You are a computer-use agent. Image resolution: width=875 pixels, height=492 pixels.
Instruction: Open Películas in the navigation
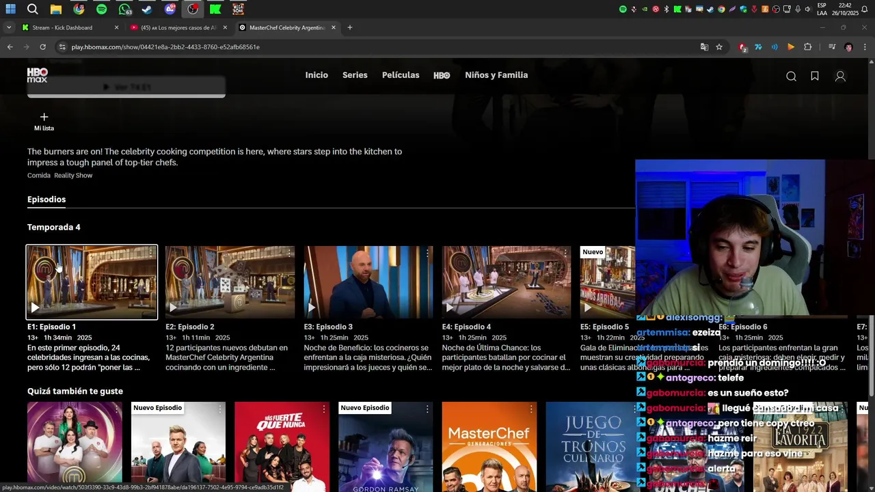(401, 75)
